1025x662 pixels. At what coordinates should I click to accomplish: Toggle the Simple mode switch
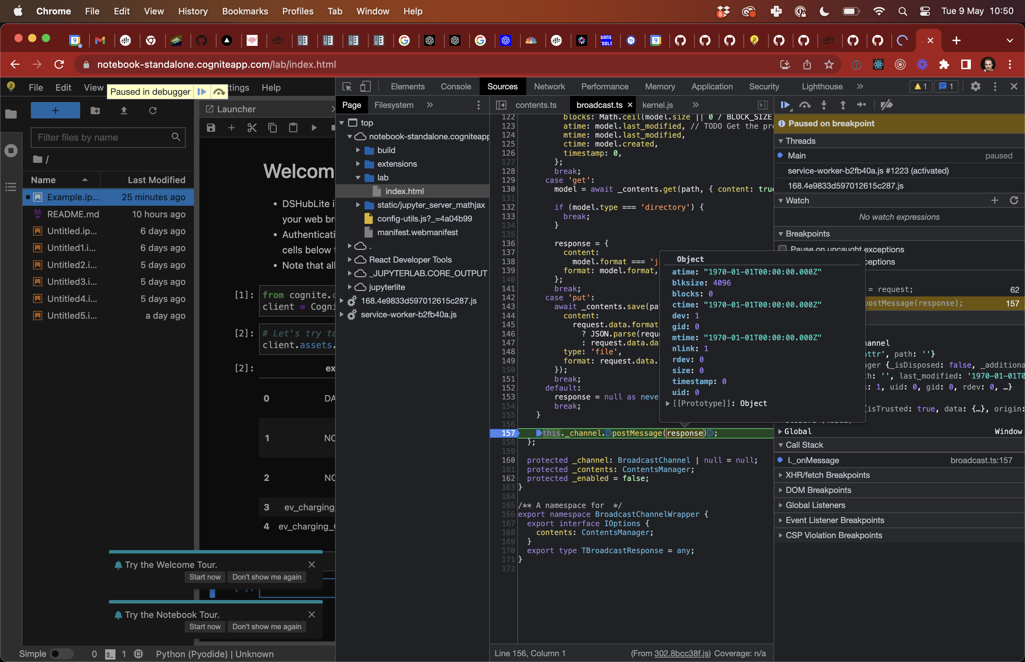click(x=62, y=654)
